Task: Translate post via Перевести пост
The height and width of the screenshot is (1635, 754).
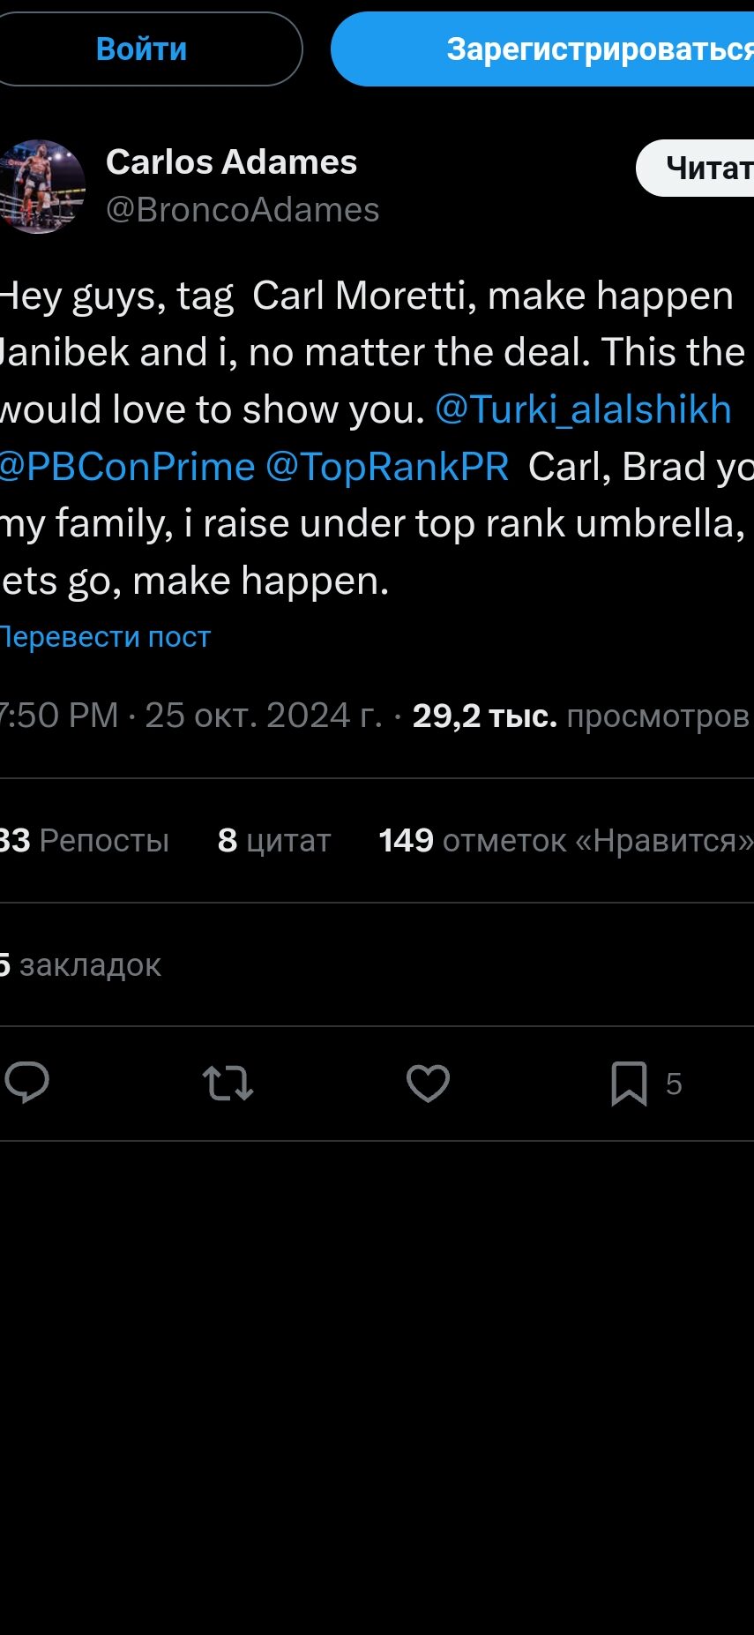Action: [104, 637]
